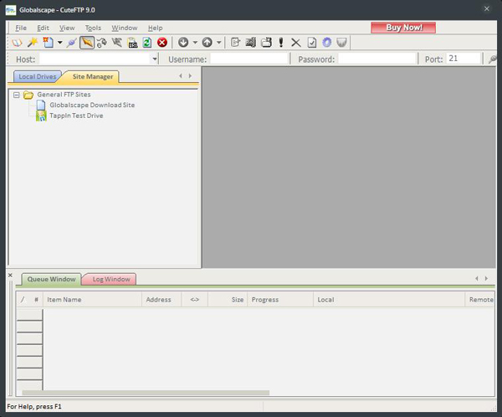Click the <-> direction column header

coord(195,300)
